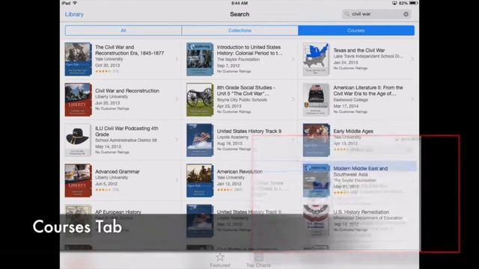Select American Literature II title text
Image resolution: width=479 pixels, height=269 pixels.
pos(368,90)
